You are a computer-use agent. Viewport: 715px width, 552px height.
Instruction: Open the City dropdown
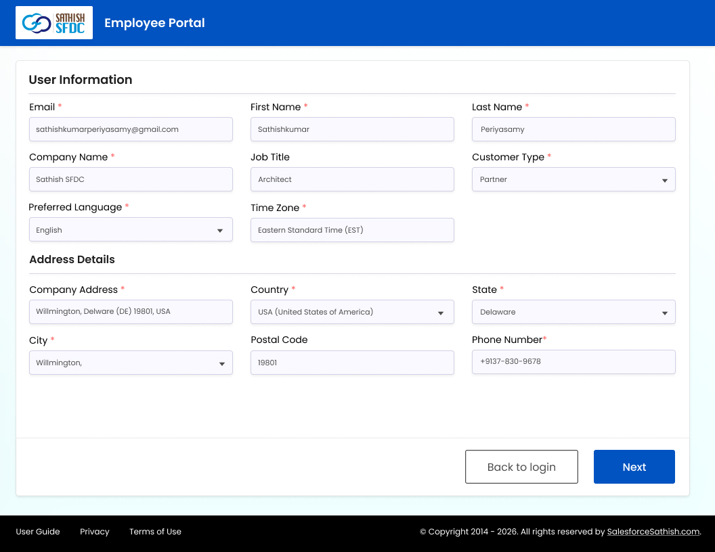click(x=131, y=363)
